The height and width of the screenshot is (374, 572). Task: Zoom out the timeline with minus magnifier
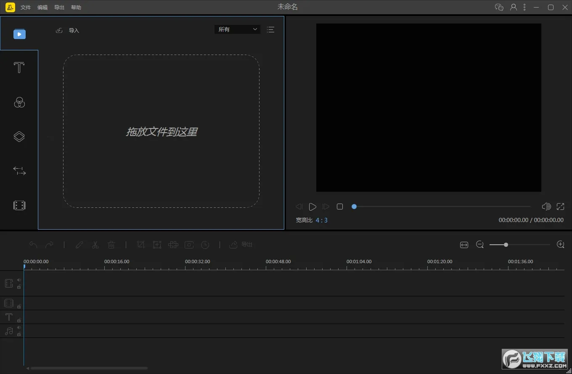point(480,245)
